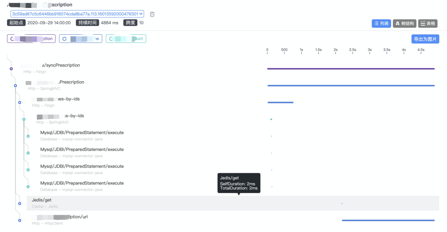Image resolution: width=447 pixels, height=232 pixels.
Task: Collapse the syncPrescription Feign span node circle
Action: point(11,69)
